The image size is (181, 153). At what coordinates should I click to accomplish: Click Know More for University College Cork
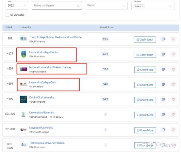click(x=145, y=85)
